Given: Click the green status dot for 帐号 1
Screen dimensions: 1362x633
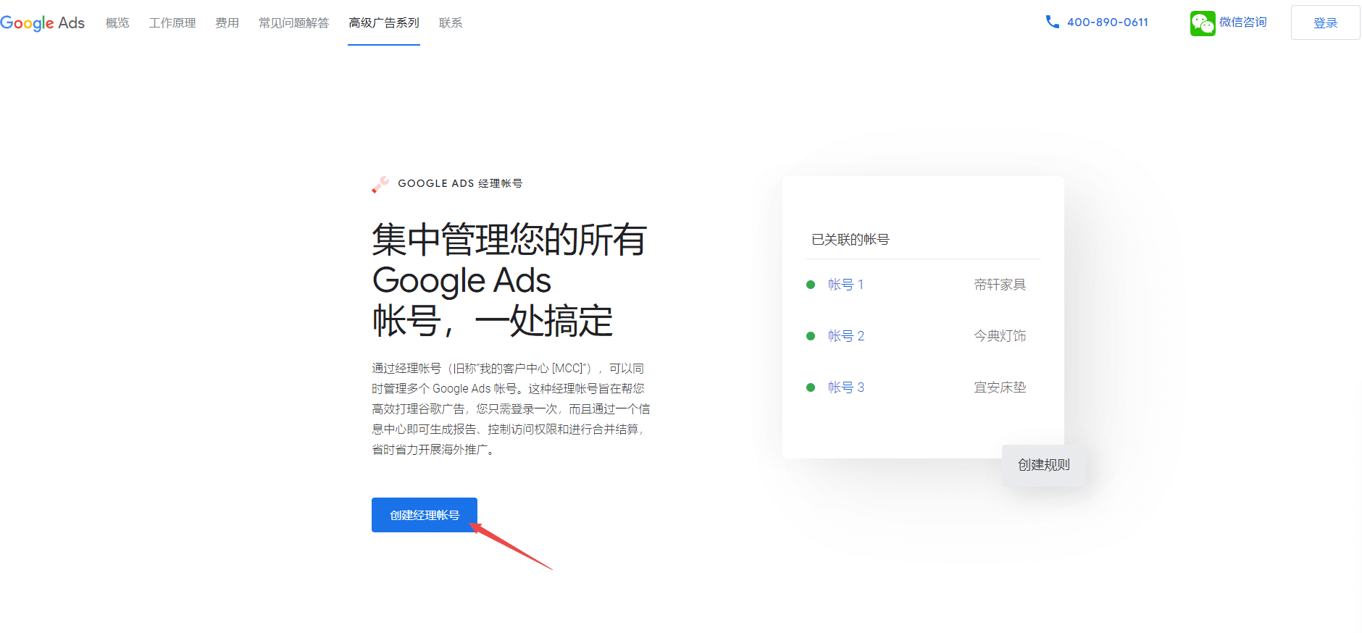Looking at the screenshot, I should coord(811,285).
